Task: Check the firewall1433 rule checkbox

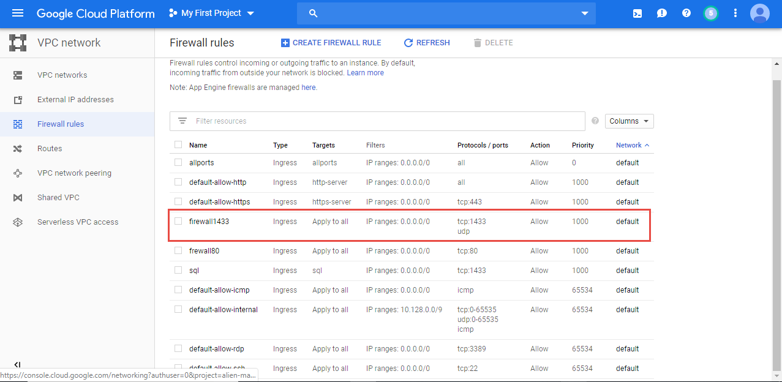Action: pyautogui.click(x=178, y=222)
